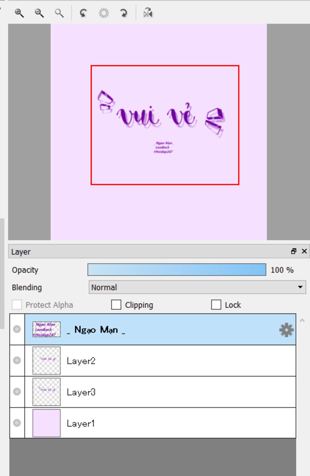Screen dimensions: 310x476
Task: Click the zoom in magnifier icon
Action: [x=19, y=13]
